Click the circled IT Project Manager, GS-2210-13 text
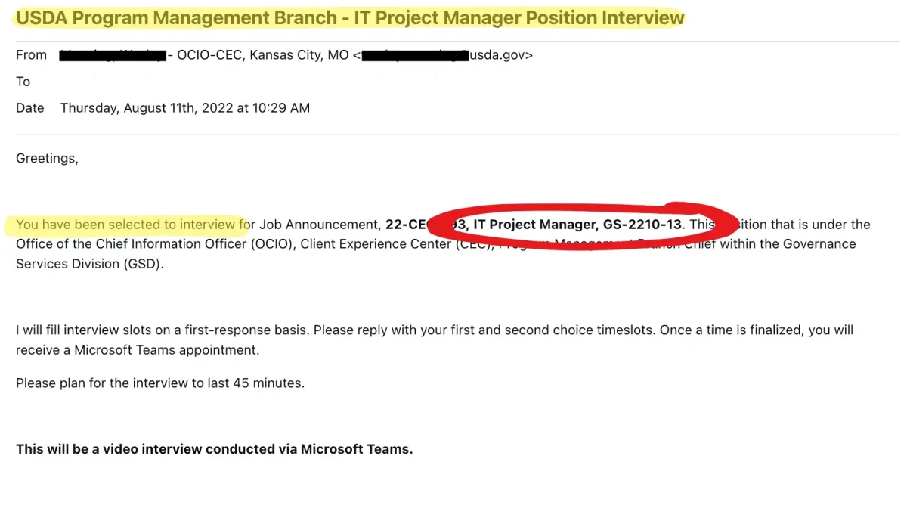907x505 pixels. [577, 225]
